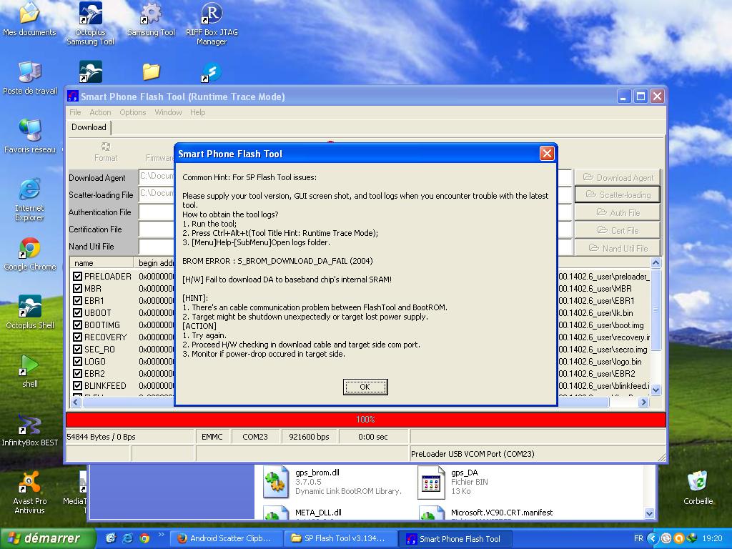Viewport: 732px width, 549px height.
Task: Open Octoplus Samsung Tool shortcut
Action: pyautogui.click(x=91, y=24)
